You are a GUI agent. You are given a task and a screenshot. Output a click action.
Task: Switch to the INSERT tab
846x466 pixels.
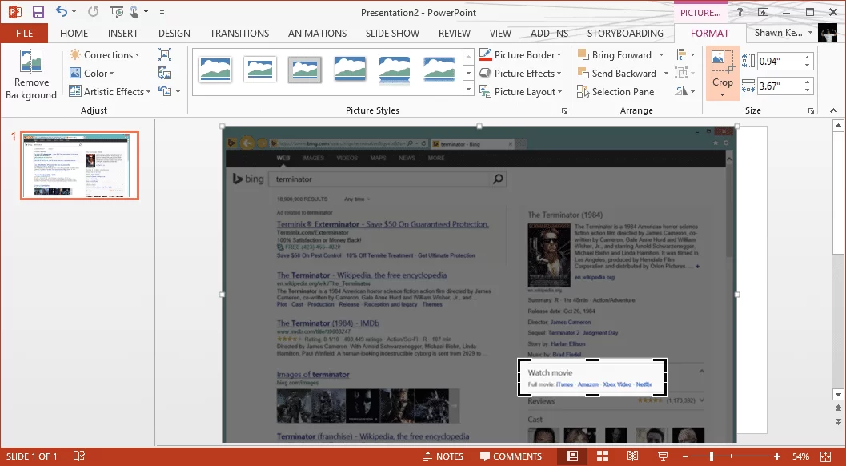click(123, 34)
